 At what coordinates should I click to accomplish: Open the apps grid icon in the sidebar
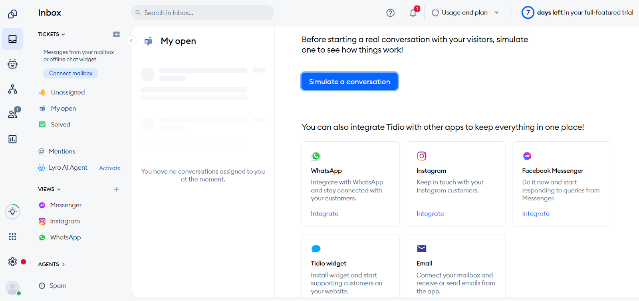tap(12, 237)
